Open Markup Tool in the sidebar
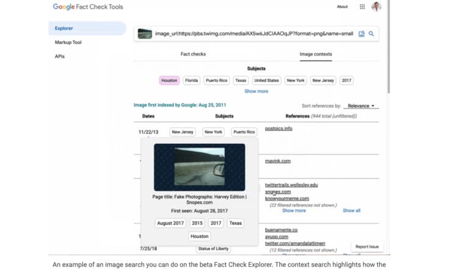The image size is (464, 271). (68, 42)
